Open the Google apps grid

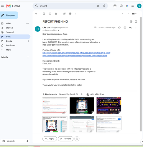point(133,6)
